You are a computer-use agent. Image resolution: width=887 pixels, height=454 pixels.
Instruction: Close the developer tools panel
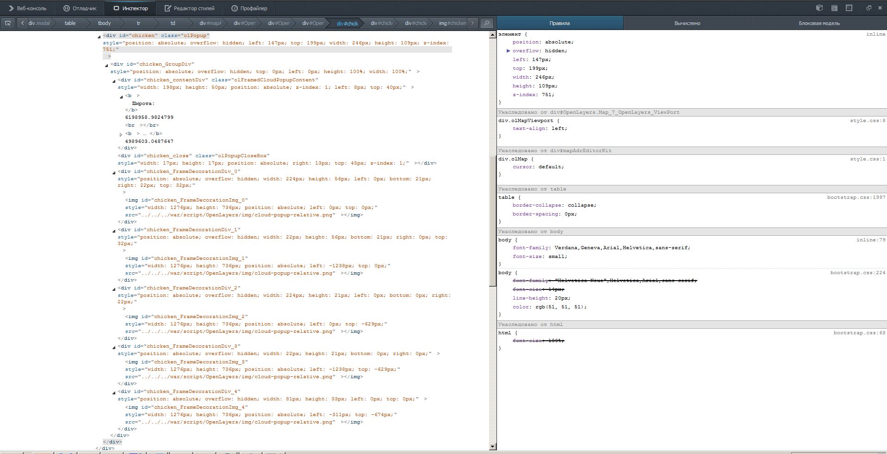pyautogui.click(x=880, y=8)
